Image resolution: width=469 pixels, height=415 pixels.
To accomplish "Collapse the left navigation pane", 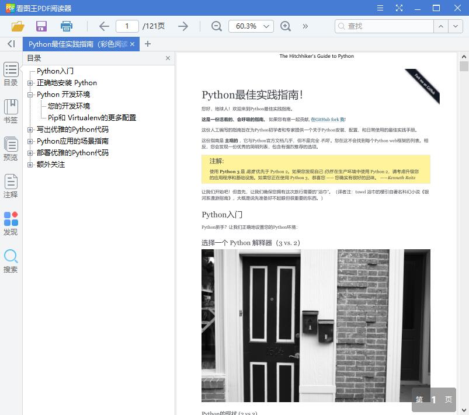I will 11,44.
